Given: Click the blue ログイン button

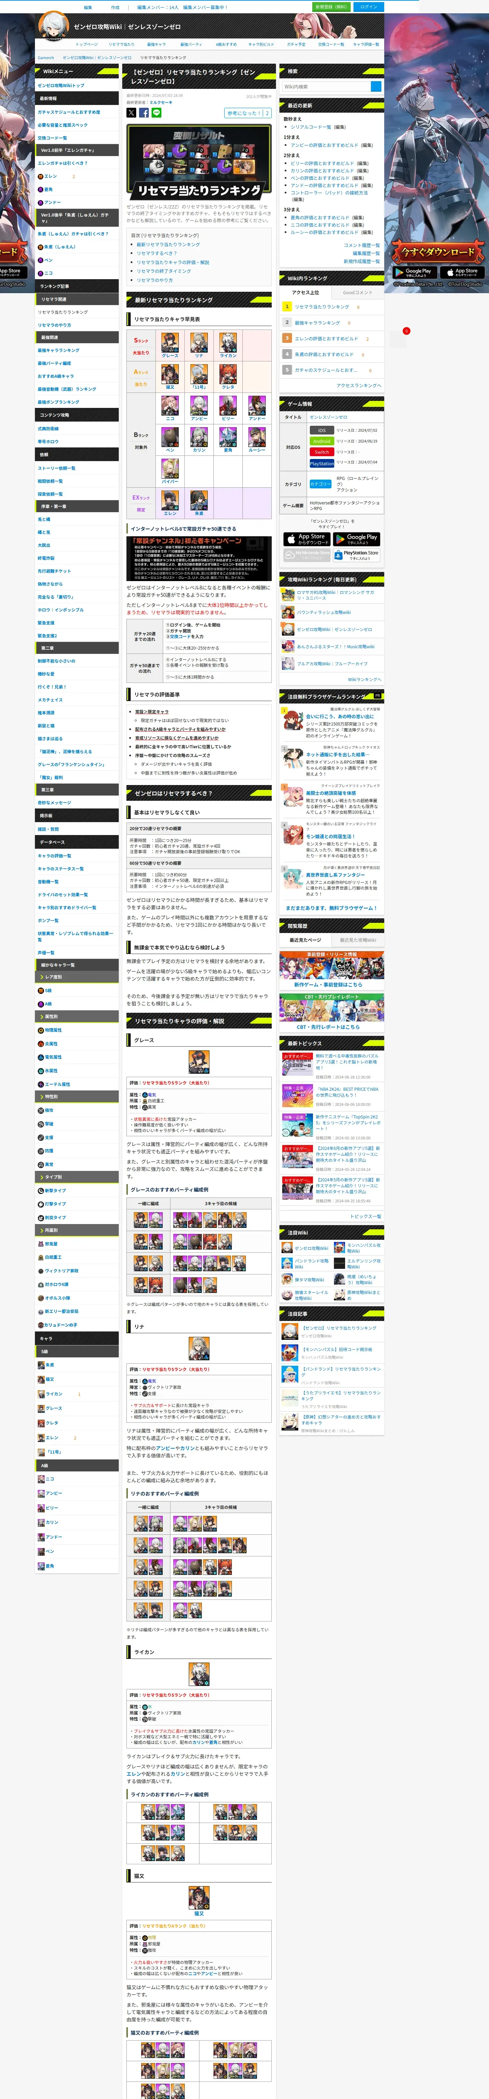Looking at the screenshot, I should (368, 7).
